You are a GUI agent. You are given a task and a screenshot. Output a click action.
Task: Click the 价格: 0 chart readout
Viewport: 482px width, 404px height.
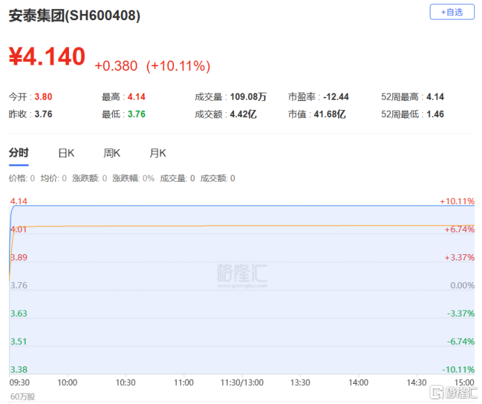tap(22, 178)
